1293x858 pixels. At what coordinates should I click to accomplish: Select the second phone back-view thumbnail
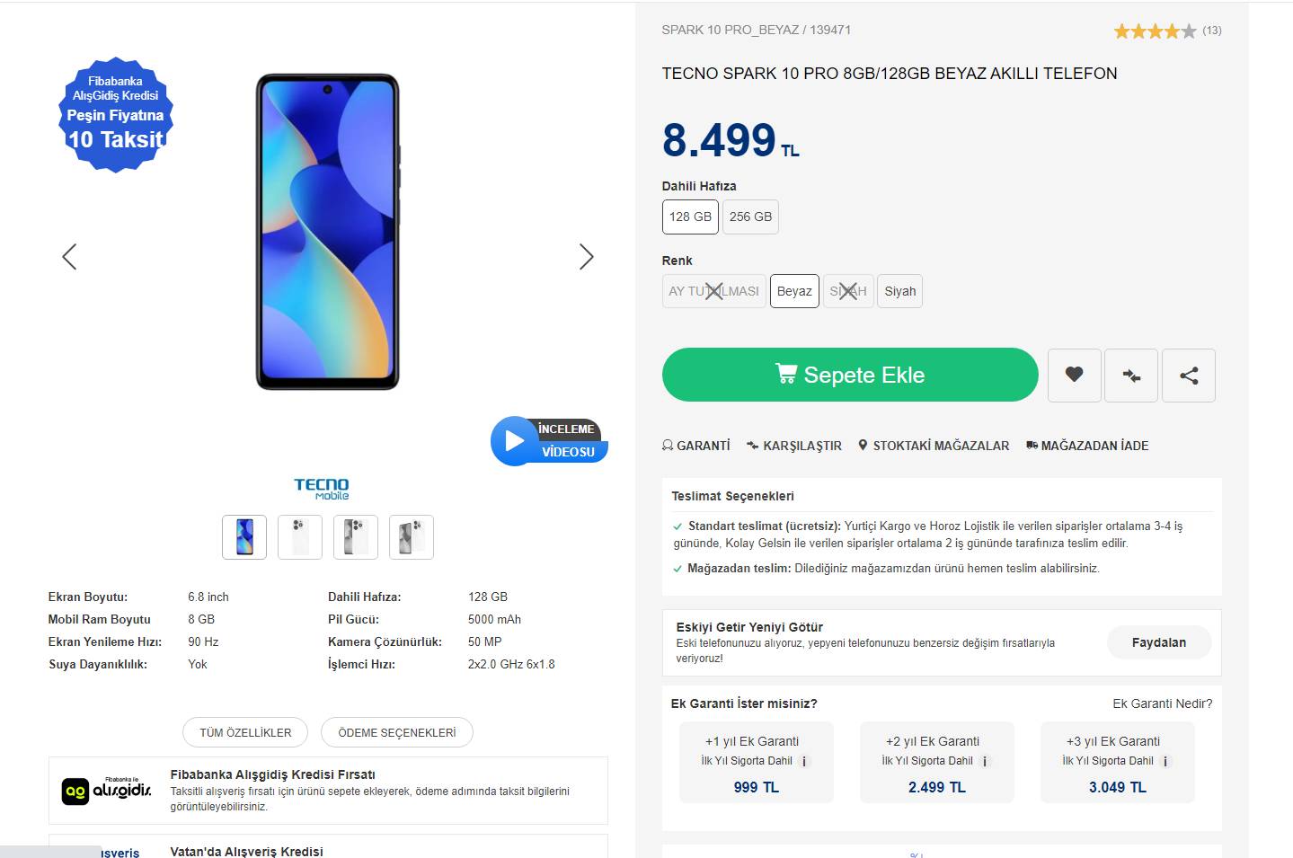tap(300, 537)
